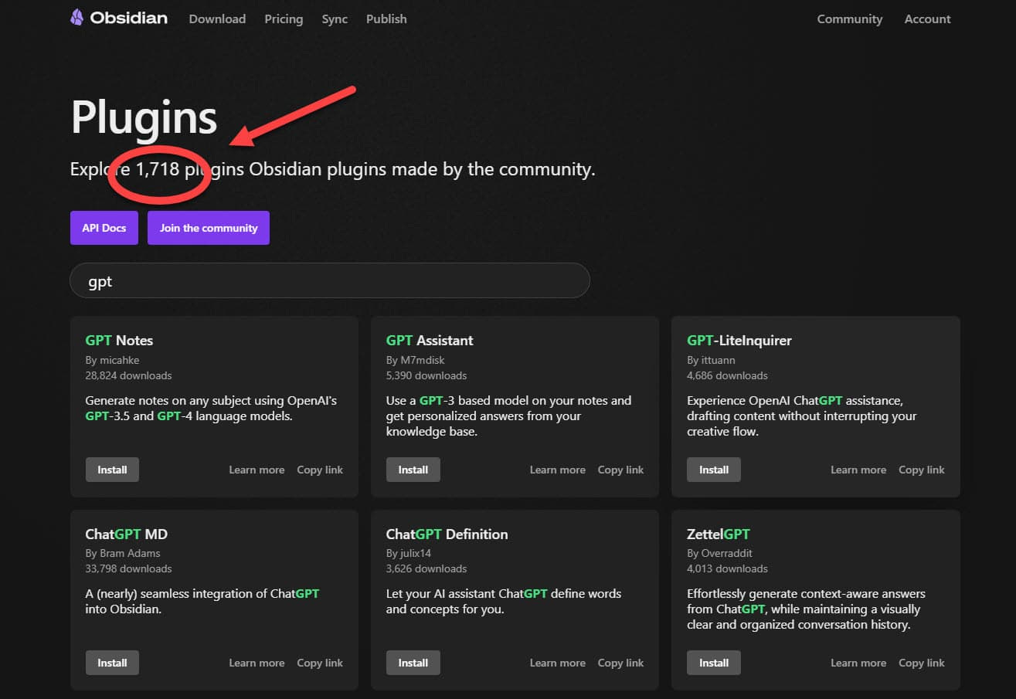Screen dimensions: 1016x699
Task: Click author text By Bram Adams
Action: click(123, 553)
